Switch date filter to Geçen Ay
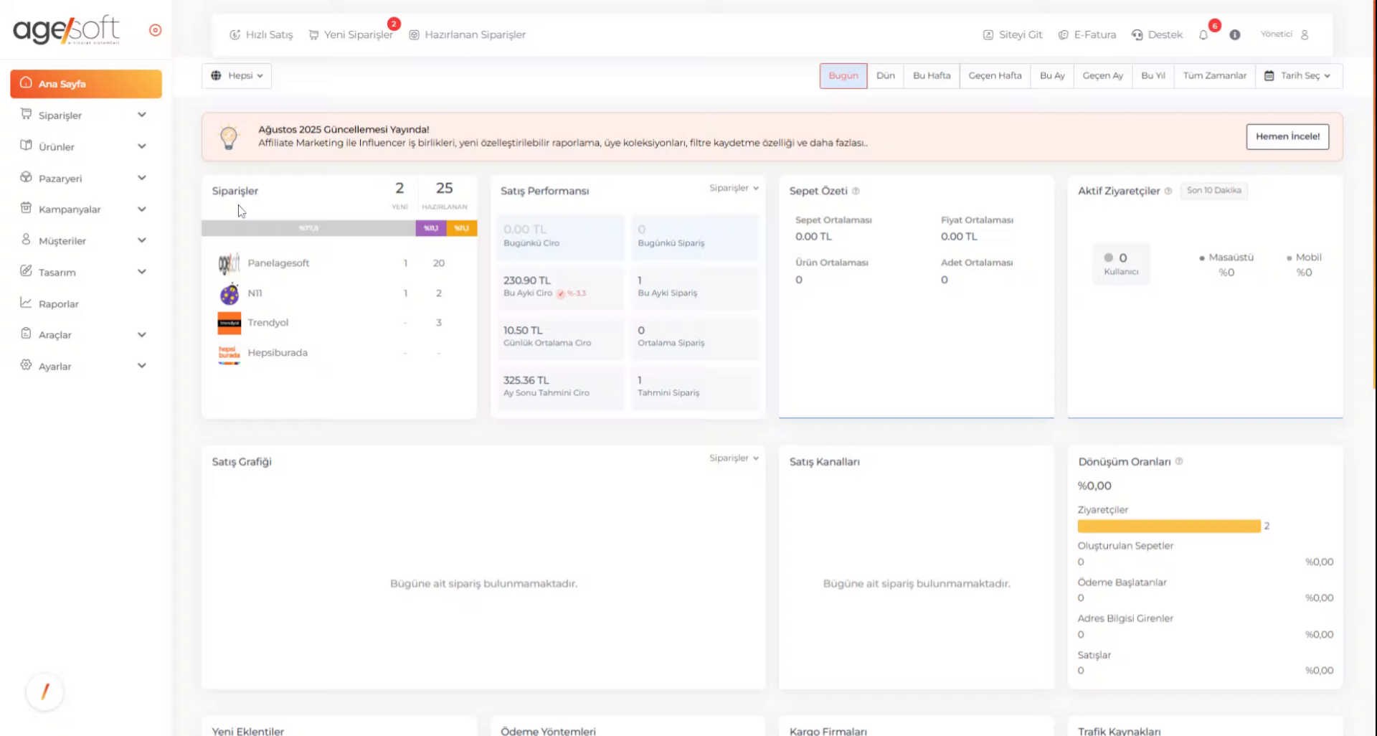This screenshot has width=1377, height=736. (x=1102, y=76)
